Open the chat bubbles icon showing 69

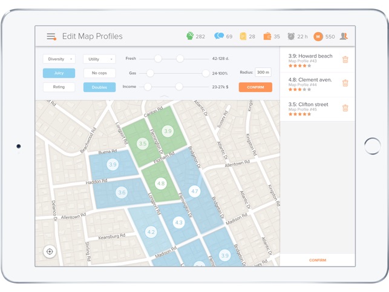click(219, 36)
